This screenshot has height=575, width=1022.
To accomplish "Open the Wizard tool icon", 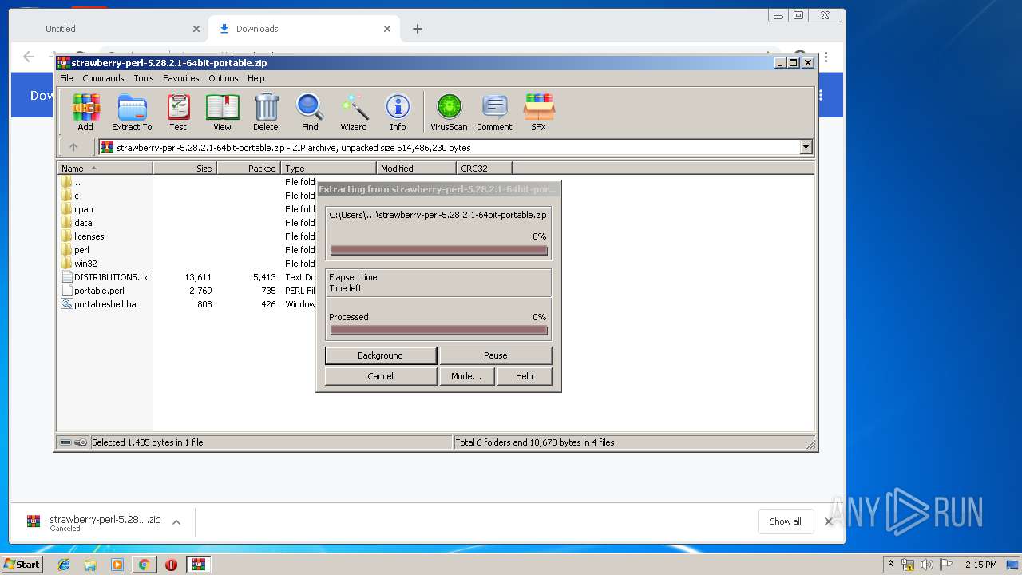I will 354,112.
